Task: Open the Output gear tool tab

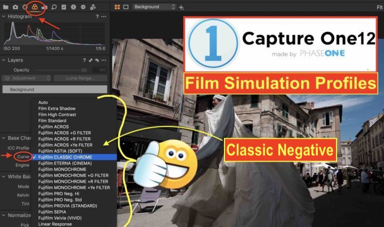Action: pyautogui.click(x=83, y=7)
